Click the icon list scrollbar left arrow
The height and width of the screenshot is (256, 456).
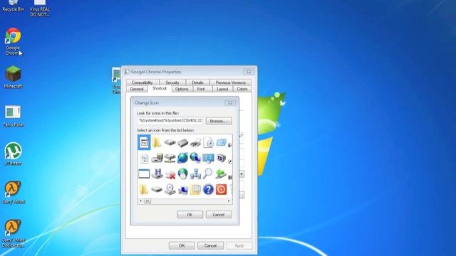[x=141, y=201]
